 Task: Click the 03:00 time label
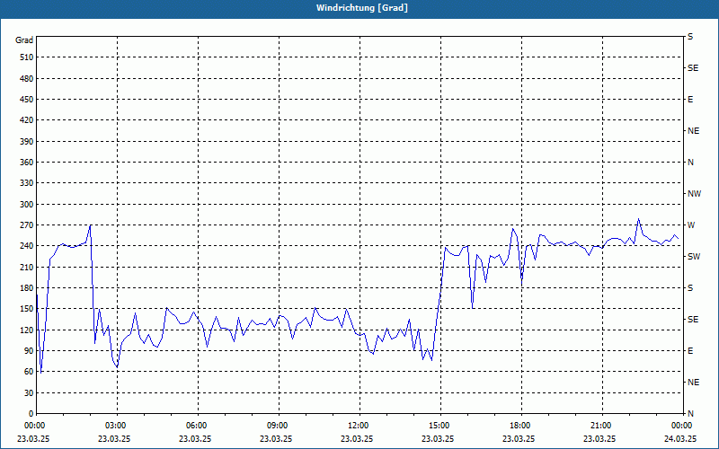click(x=117, y=426)
